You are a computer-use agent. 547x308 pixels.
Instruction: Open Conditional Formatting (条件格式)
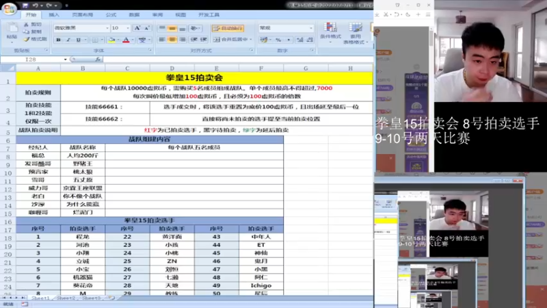click(x=330, y=33)
